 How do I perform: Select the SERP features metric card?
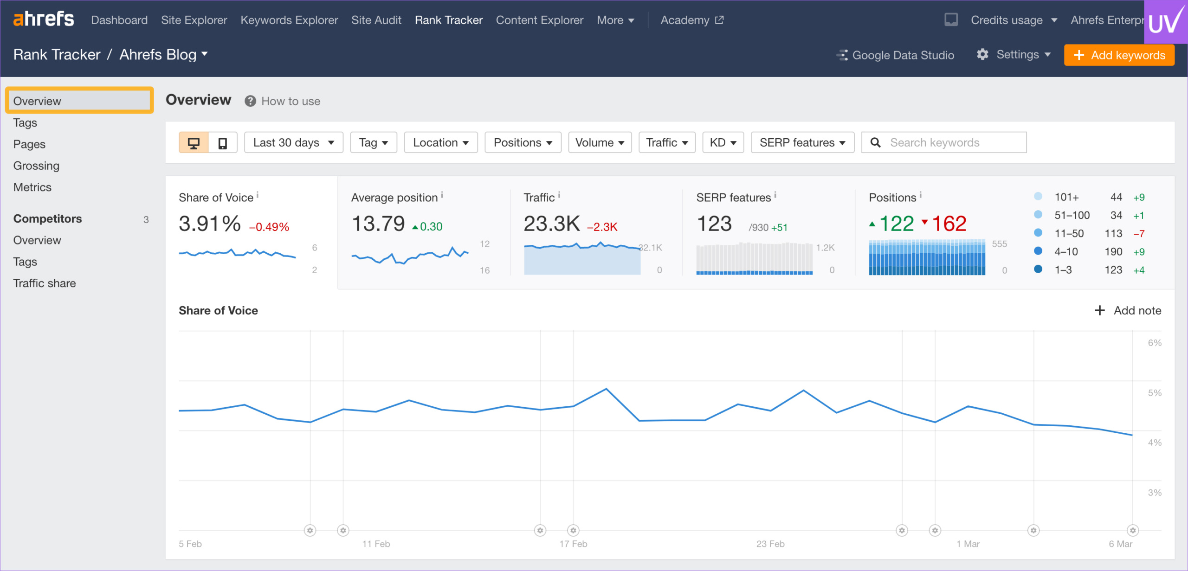(768, 233)
